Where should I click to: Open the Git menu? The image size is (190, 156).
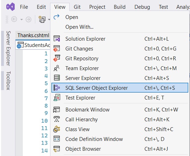77,7
